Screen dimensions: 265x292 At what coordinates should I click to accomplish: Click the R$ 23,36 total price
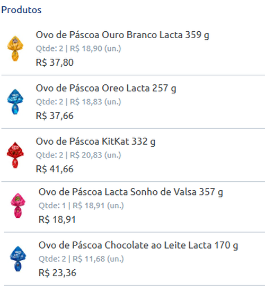(x=57, y=272)
